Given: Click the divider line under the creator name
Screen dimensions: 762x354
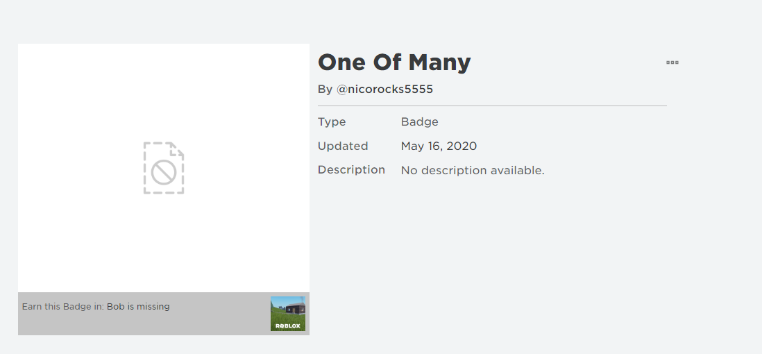Looking at the screenshot, I should pos(492,106).
